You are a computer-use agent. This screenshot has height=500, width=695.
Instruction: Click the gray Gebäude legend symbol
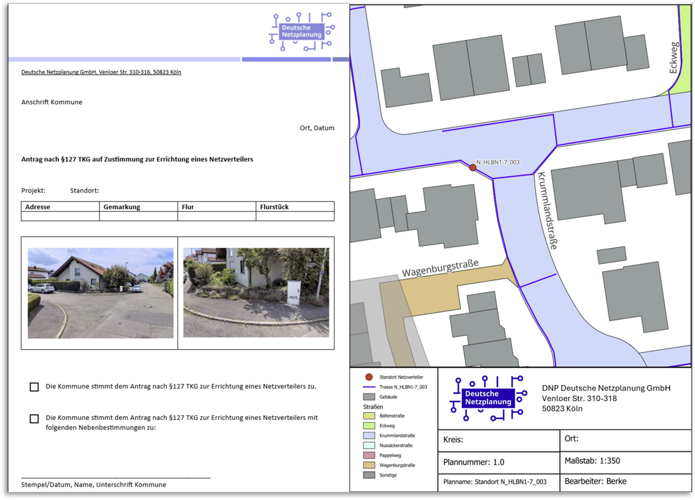[x=369, y=397]
